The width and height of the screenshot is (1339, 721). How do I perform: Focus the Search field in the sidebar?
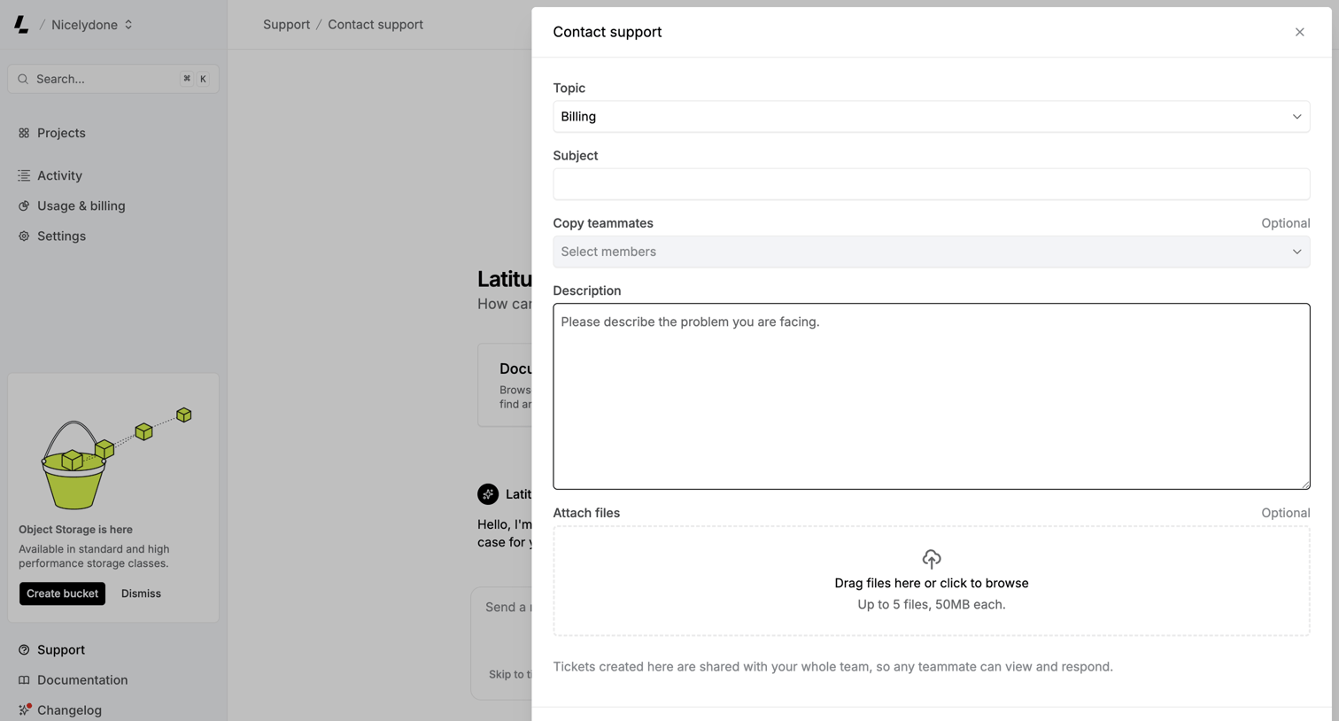113,79
